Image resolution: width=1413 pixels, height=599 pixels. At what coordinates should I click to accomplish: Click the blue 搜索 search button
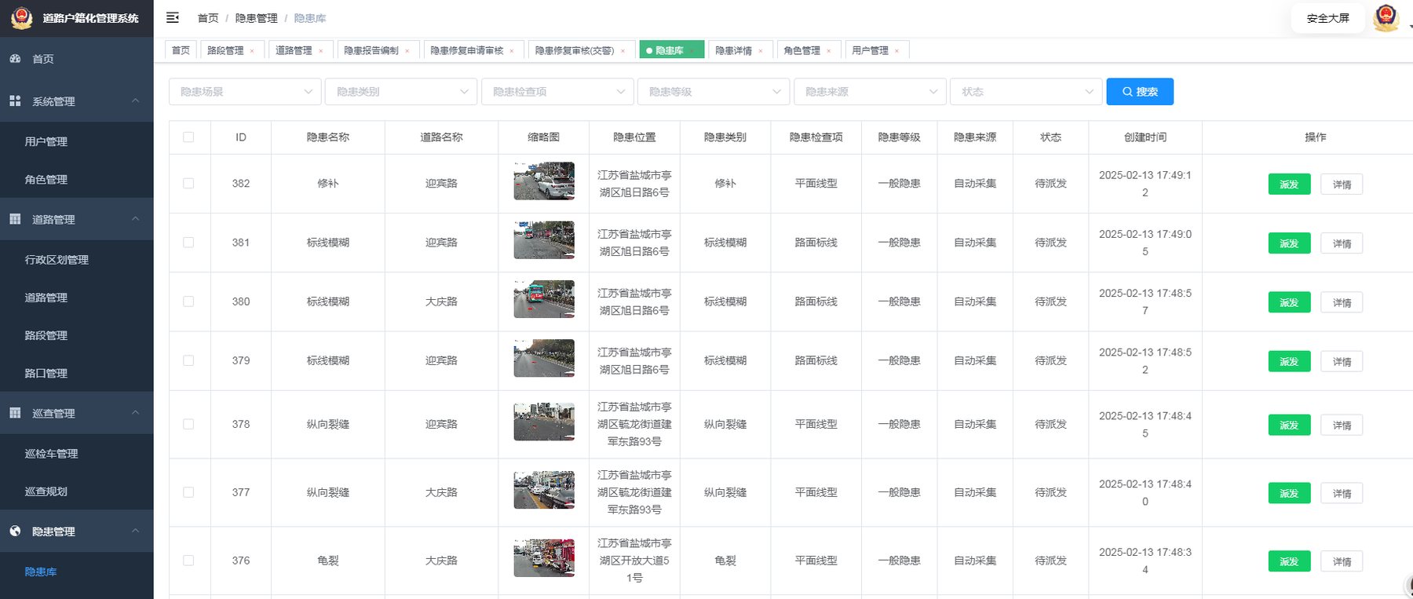(1140, 92)
